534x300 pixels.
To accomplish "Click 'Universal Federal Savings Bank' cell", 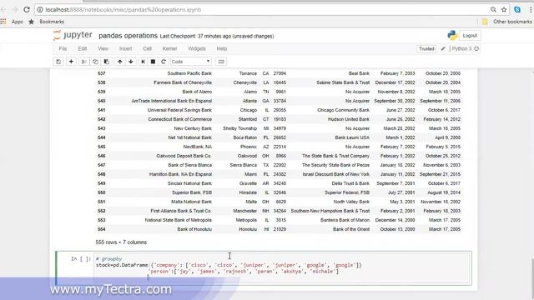I will point(179,110).
